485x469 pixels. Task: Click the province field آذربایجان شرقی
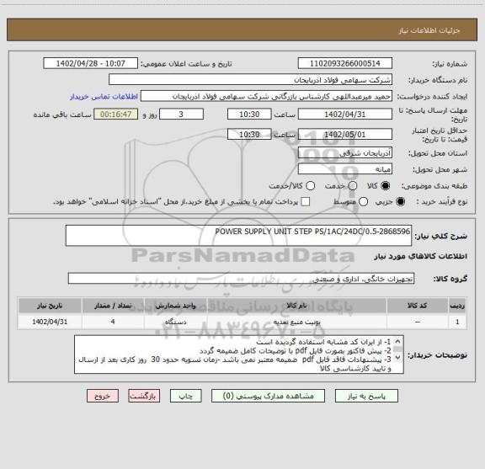(x=345, y=153)
